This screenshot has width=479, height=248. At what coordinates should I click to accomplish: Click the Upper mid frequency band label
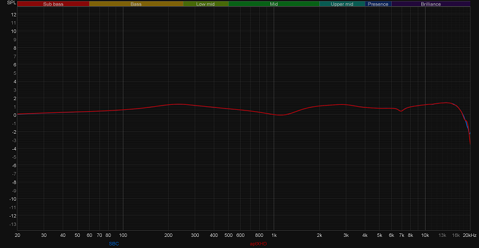[342, 4]
